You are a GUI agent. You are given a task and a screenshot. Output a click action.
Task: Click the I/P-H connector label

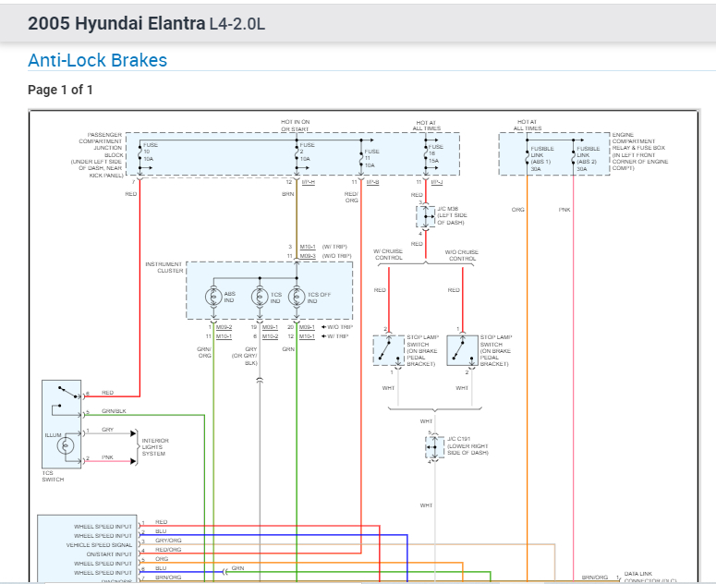[309, 182]
